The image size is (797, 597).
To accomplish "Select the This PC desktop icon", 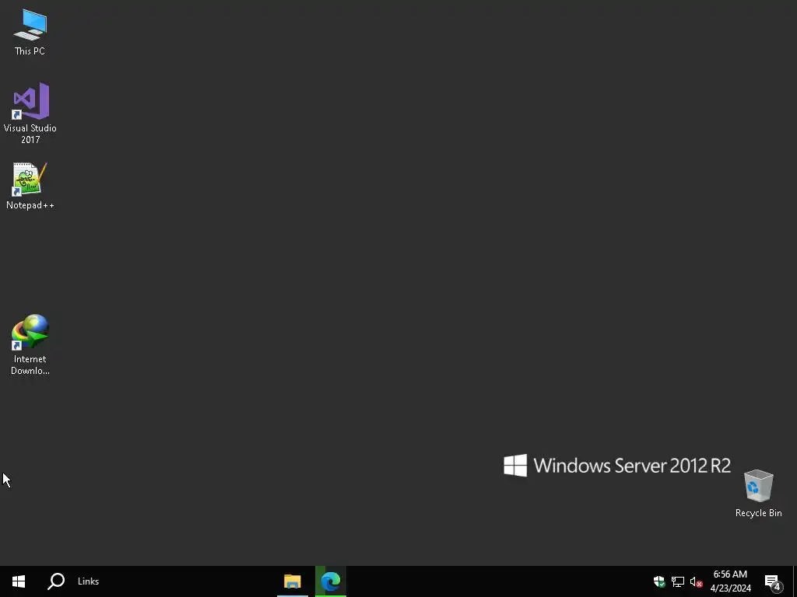I will tap(30, 33).
